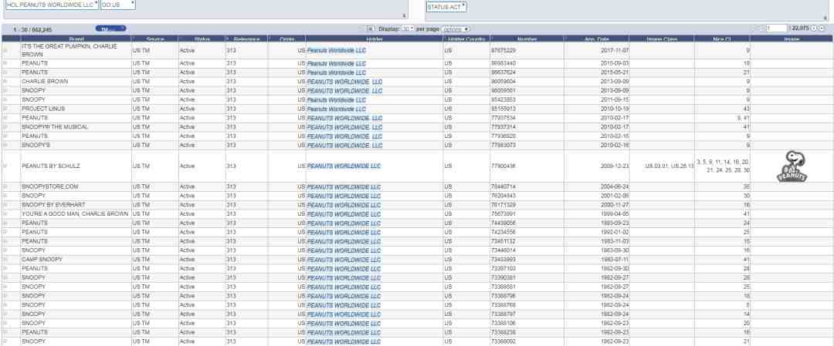This screenshot has height=346, width=834.
Task: Sort by the Image Class column header
Action: point(662,39)
